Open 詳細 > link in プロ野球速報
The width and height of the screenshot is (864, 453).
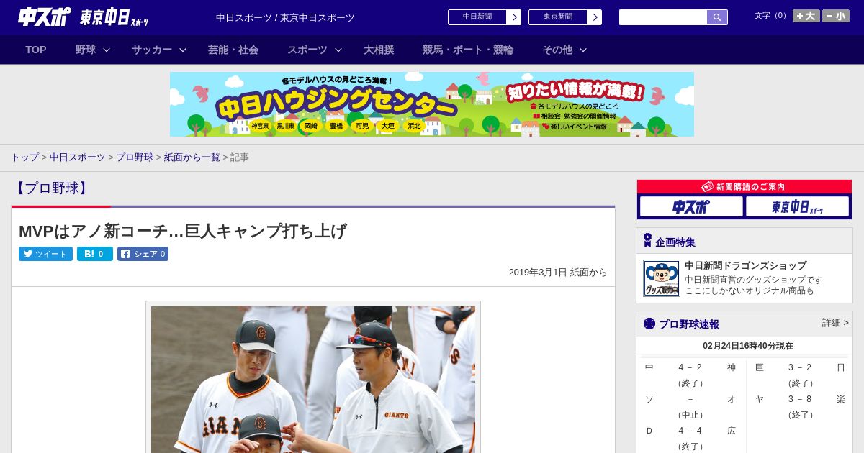click(x=835, y=323)
